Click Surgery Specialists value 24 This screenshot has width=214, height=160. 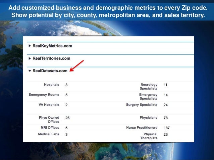coord(166,105)
